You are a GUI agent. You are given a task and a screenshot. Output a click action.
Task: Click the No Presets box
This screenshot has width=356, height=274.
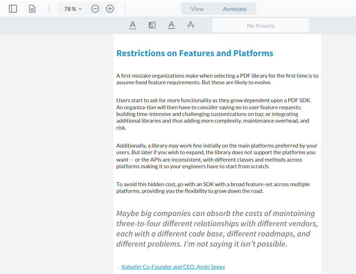[x=260, y=25]
